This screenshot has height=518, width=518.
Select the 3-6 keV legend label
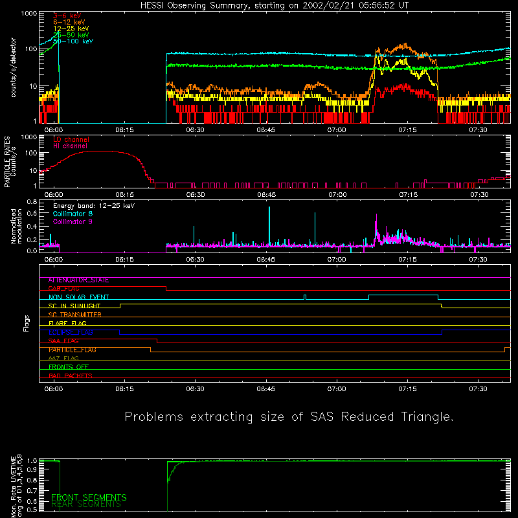pos(67,16)
